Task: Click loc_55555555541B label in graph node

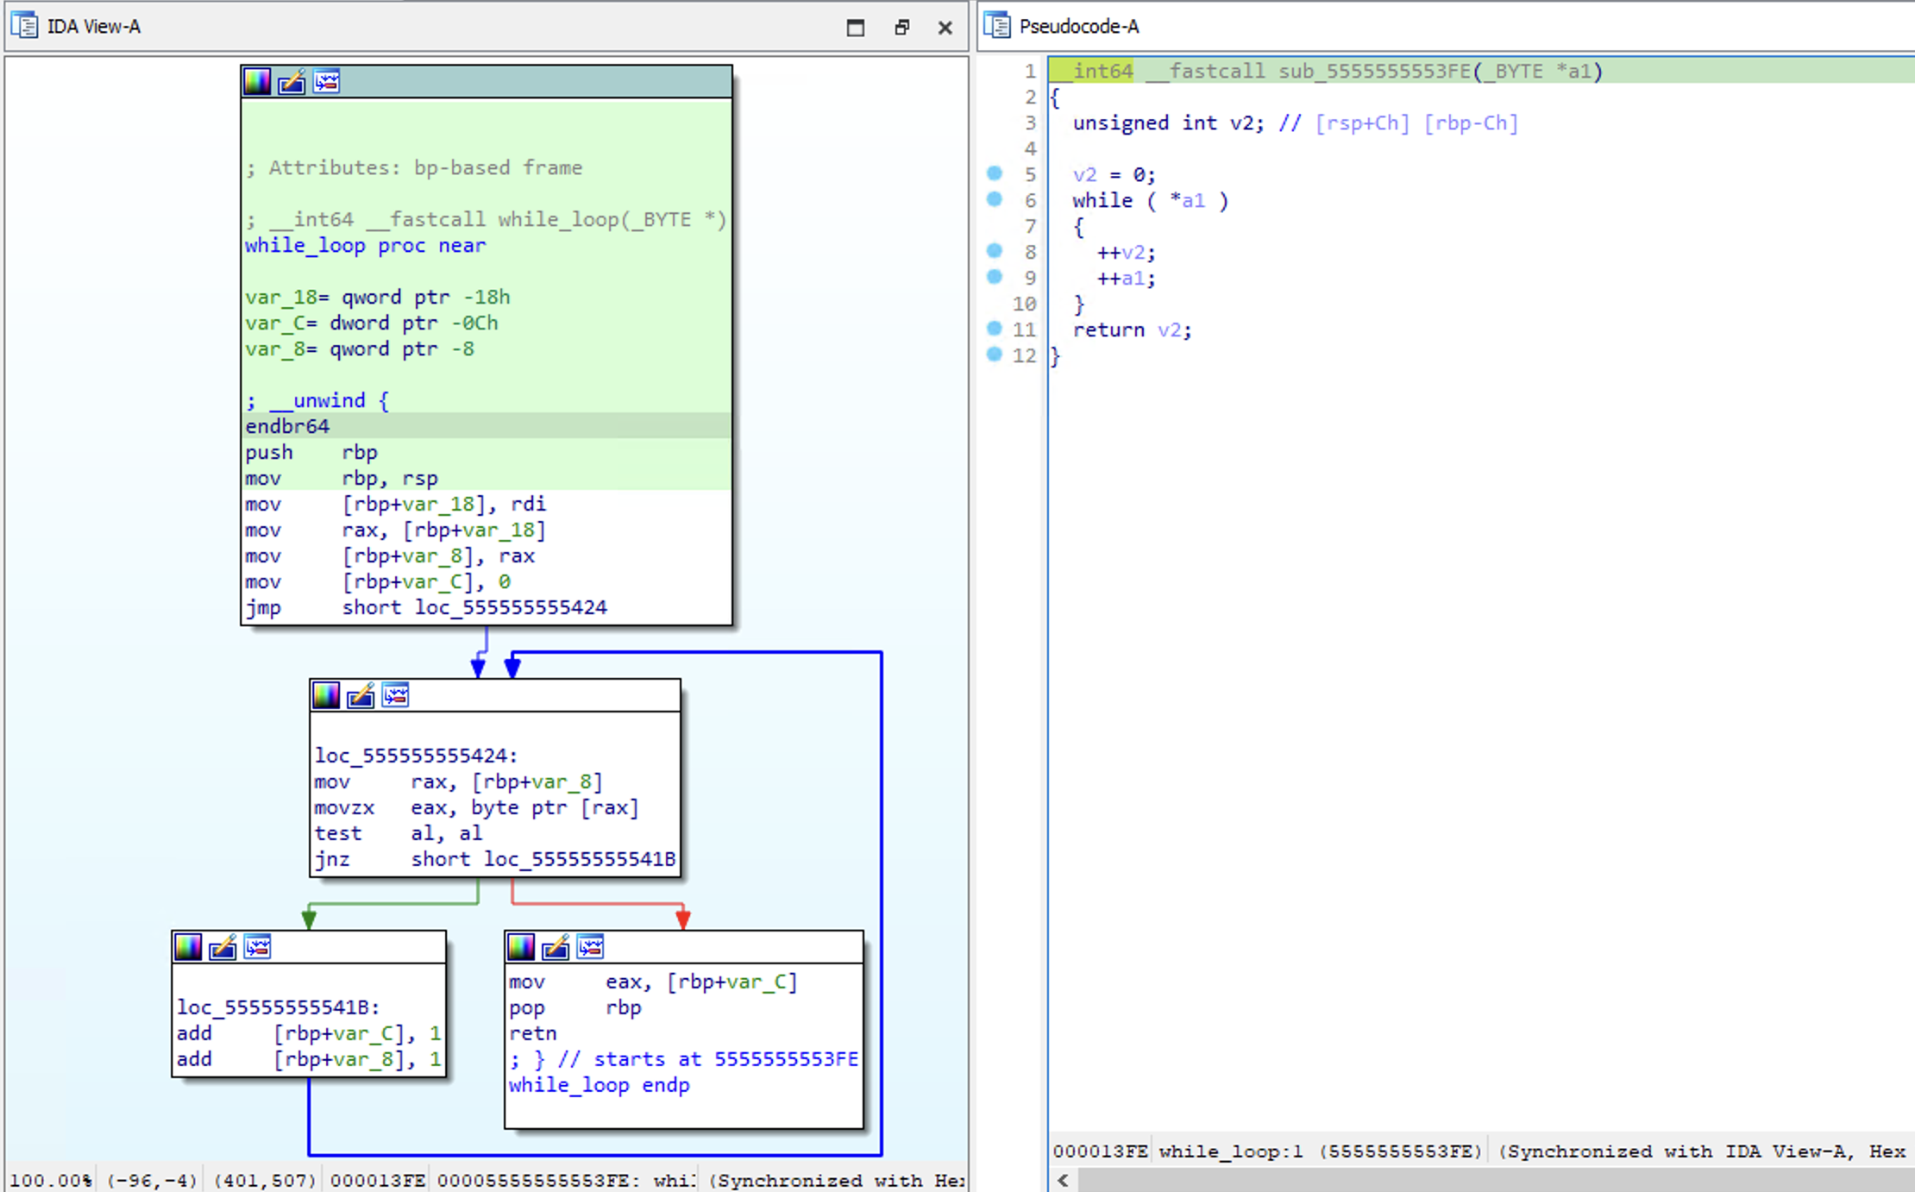Action: 279,1007
